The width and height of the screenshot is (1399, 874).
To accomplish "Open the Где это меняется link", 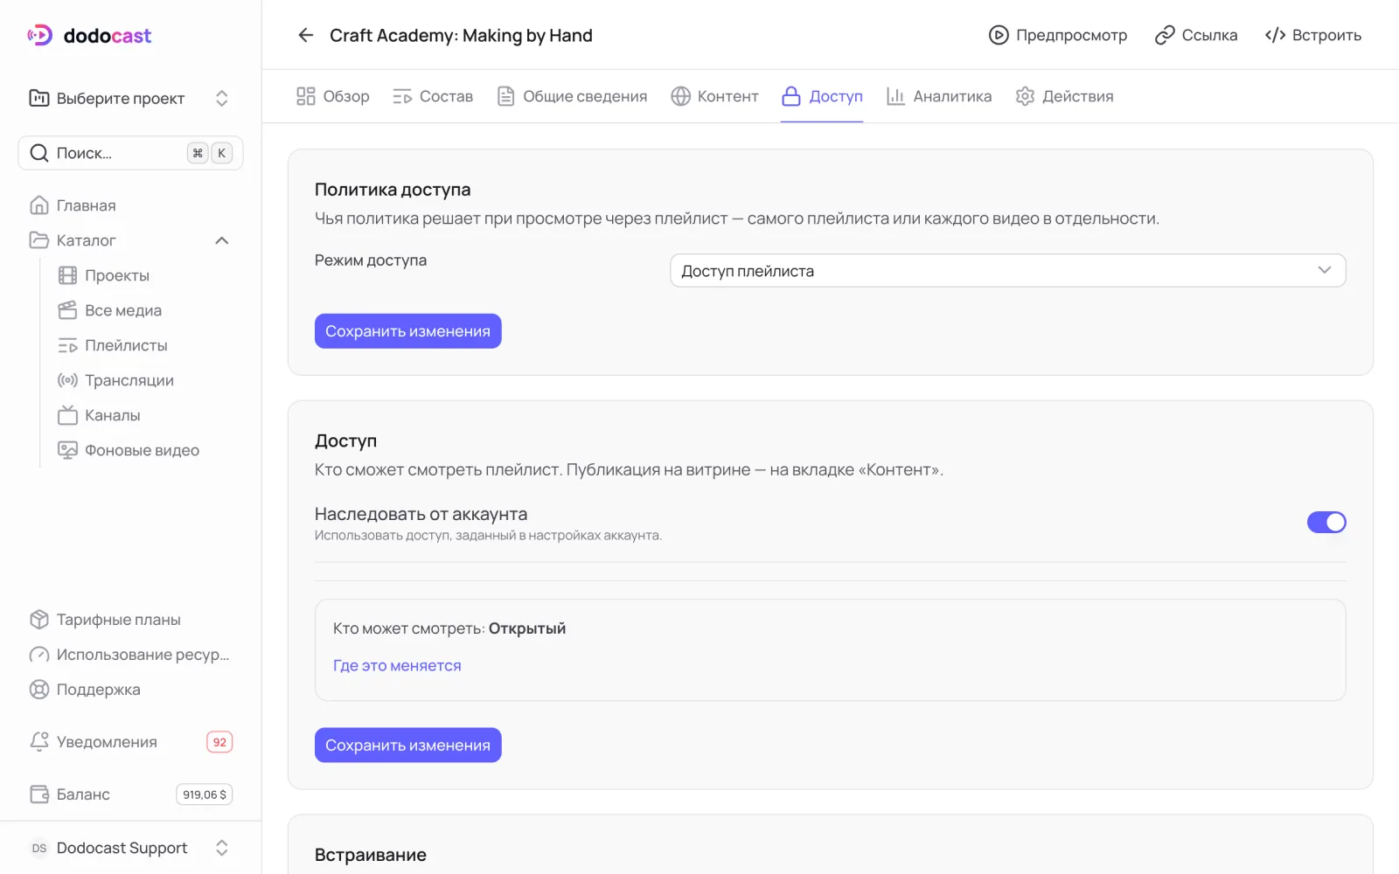I will (397, 665).
